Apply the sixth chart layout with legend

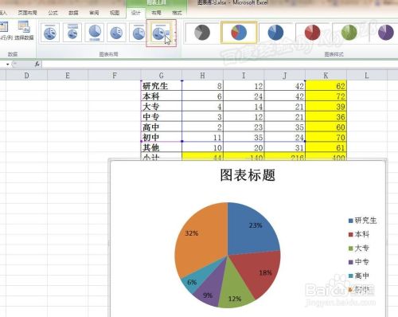[x=161, y=33]
